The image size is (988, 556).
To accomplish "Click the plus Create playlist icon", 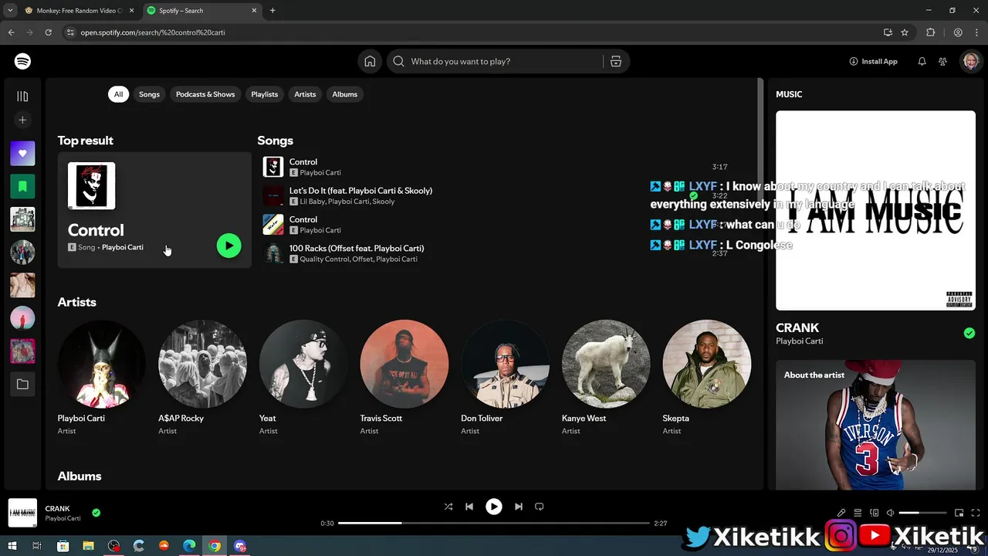I will [22, 120].
